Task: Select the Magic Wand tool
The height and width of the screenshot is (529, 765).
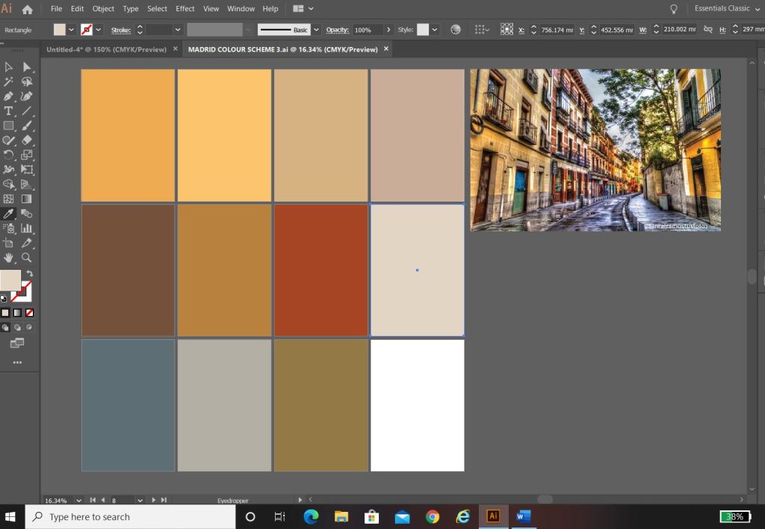Action: (9, 81)
